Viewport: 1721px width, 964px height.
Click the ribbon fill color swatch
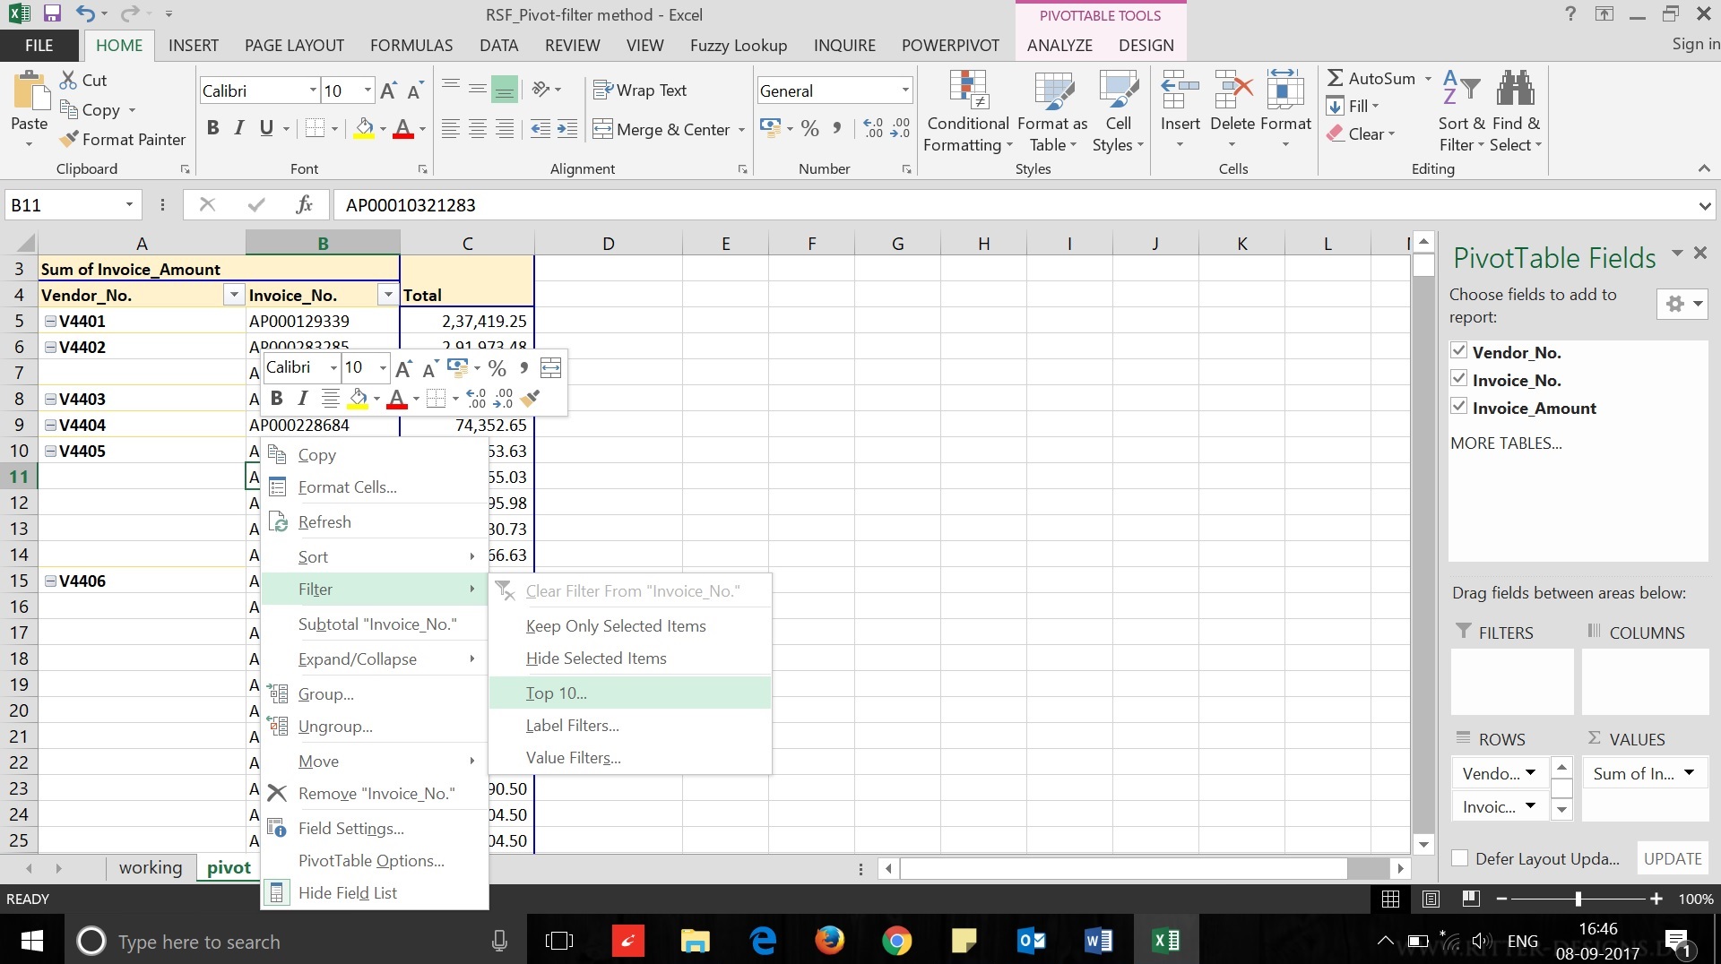(363, 128)
